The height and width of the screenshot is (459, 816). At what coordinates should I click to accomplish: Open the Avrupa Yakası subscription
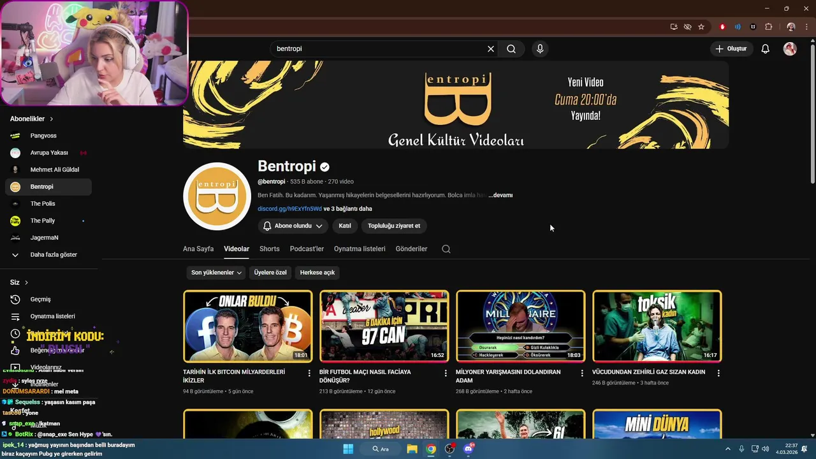48,153
